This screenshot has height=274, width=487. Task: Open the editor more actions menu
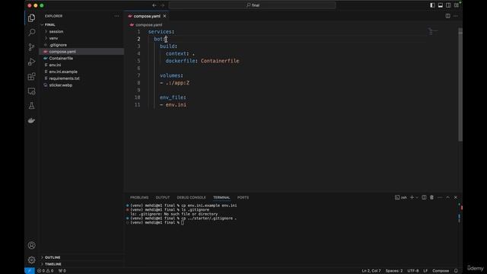(x=456, y=16)
